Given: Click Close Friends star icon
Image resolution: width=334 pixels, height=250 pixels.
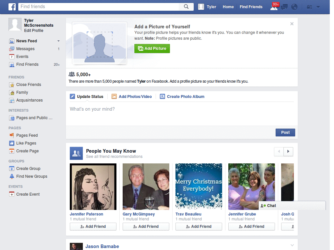Looking at the screenshot, I should (12, 85).
